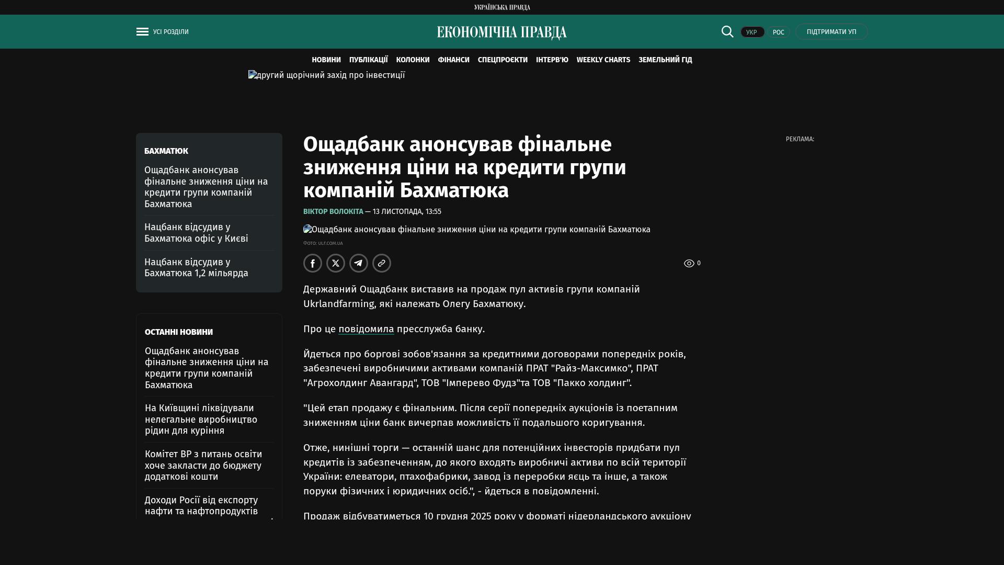
Task: Go to the ФІНАНСИ section
Action: pos(453,60)
